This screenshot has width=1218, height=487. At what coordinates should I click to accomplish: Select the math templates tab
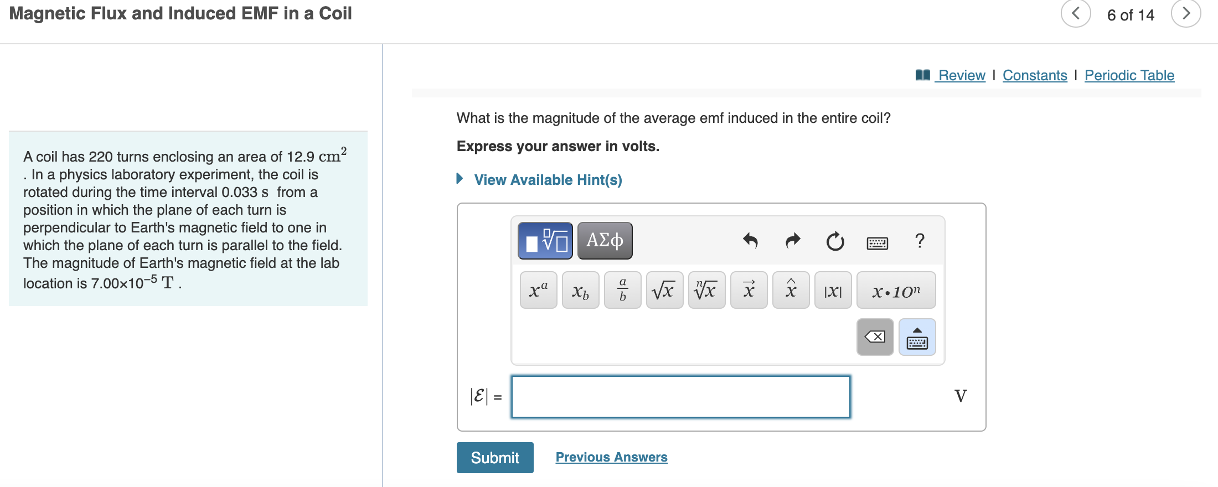tap(545, 241)
